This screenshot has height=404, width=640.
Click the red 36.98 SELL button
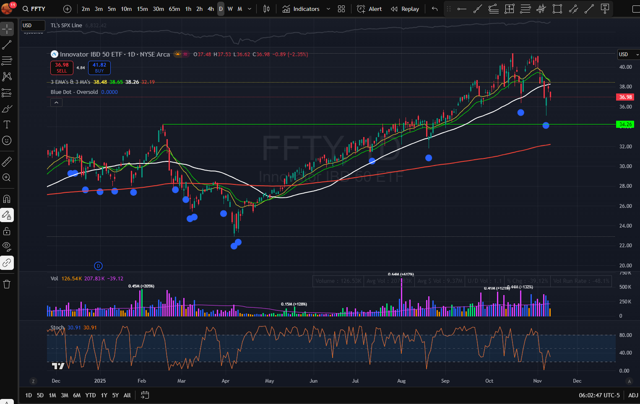click(x=62, y=67)
